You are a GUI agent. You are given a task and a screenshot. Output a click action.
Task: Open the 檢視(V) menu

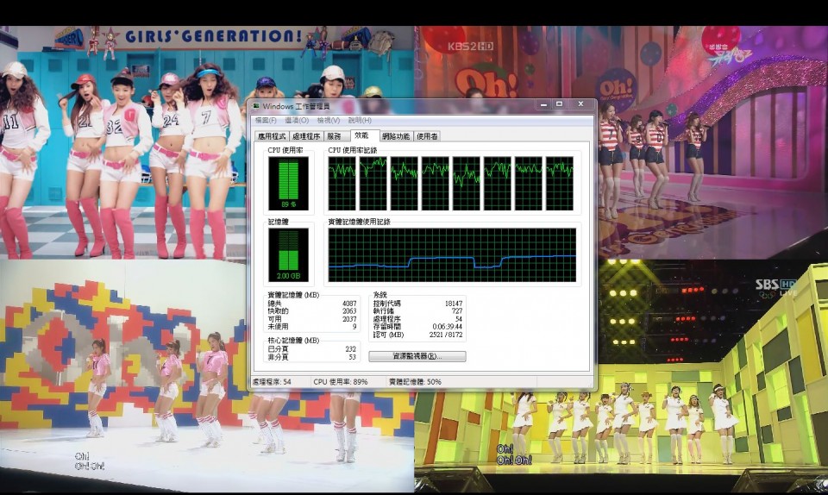tap(329, 121)
